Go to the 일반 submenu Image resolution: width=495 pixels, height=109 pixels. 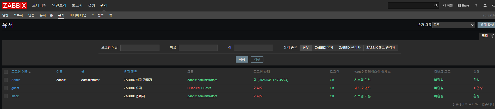point(5,15)
